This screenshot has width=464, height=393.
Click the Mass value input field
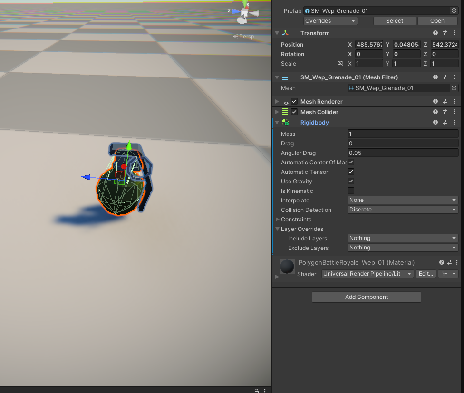click(x=403, y=134)
